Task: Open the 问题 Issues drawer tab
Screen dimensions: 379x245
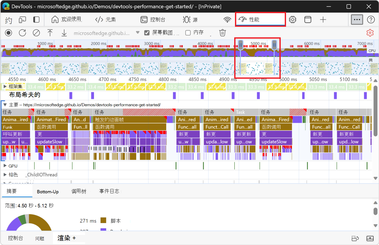Action: [x=40, y=238]
